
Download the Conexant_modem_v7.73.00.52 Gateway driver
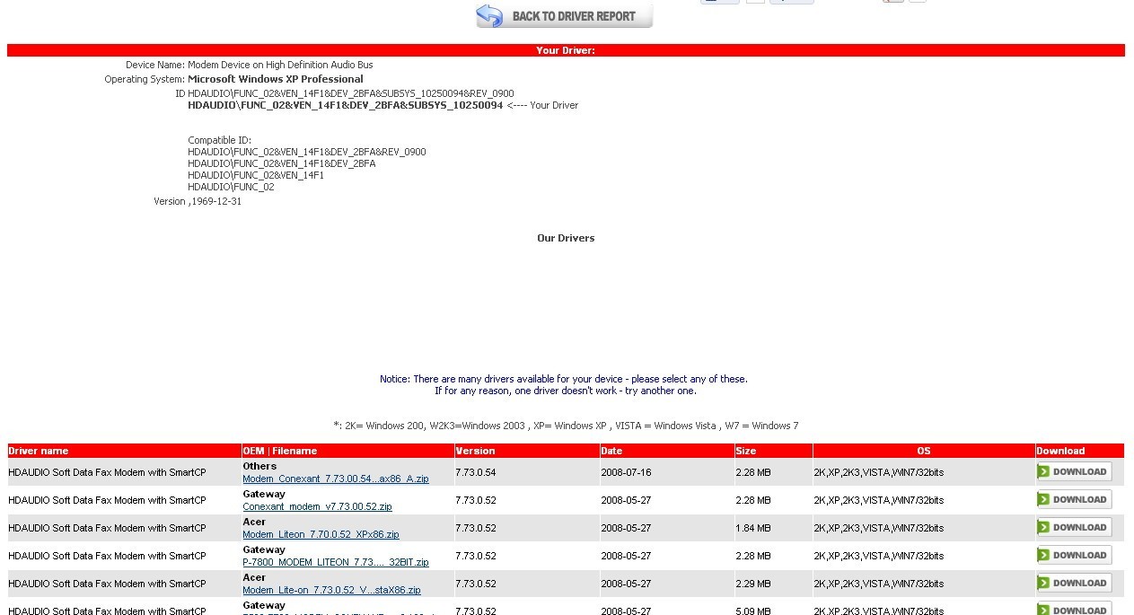coord(1074,499)
